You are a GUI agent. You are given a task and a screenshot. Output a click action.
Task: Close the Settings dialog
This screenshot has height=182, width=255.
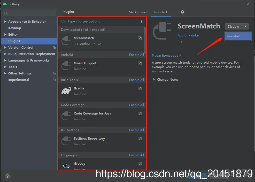(248, 4)
